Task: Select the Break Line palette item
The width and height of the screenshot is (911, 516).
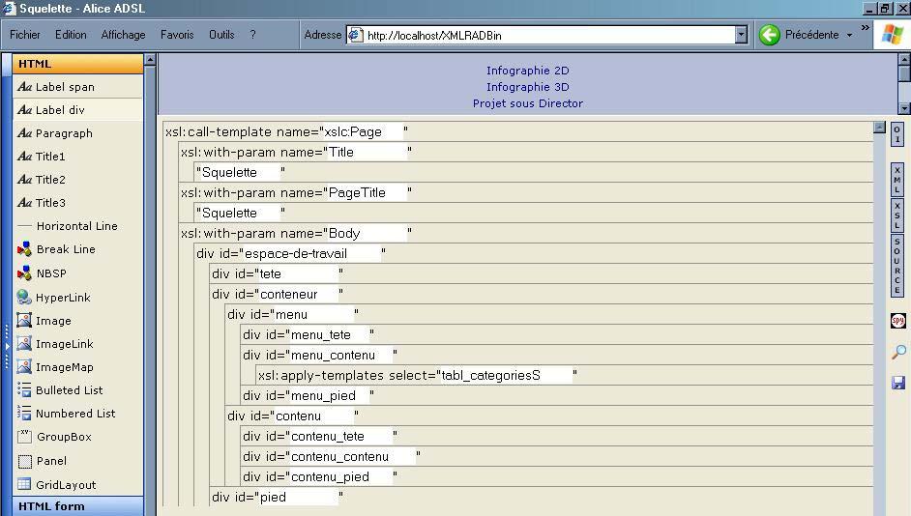Action: (65, 249)
